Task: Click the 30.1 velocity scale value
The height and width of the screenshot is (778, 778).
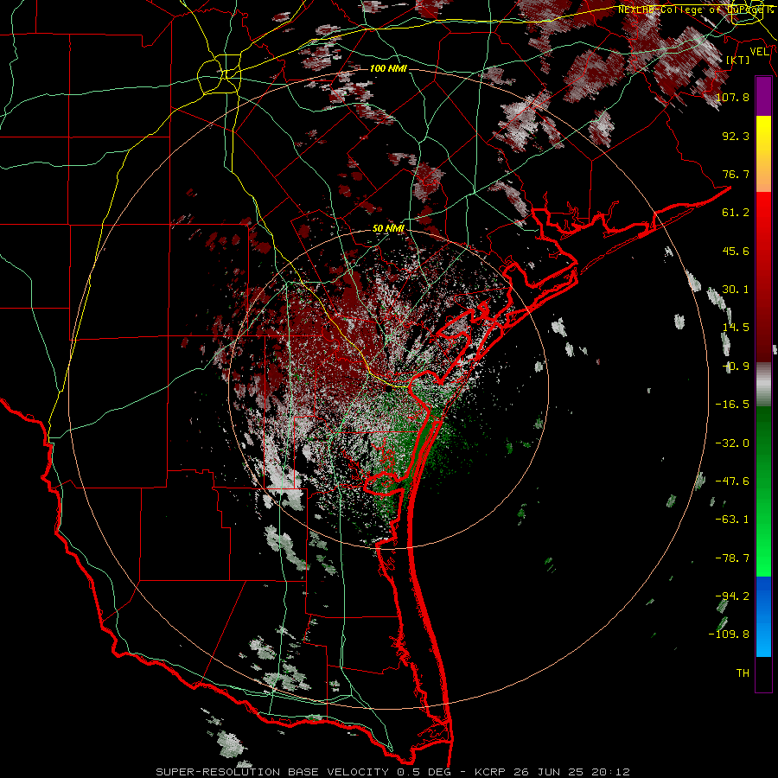Action: tap(736, 289)
